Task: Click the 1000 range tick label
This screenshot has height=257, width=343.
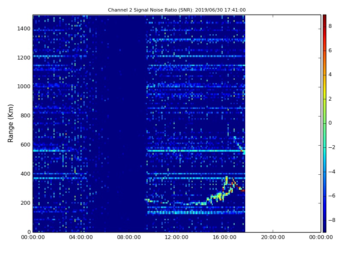Action: pyautogui.click(x=24, y=87)
